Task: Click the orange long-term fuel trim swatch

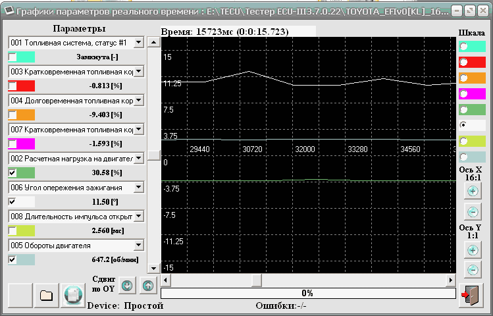Action: click(26, 115)
